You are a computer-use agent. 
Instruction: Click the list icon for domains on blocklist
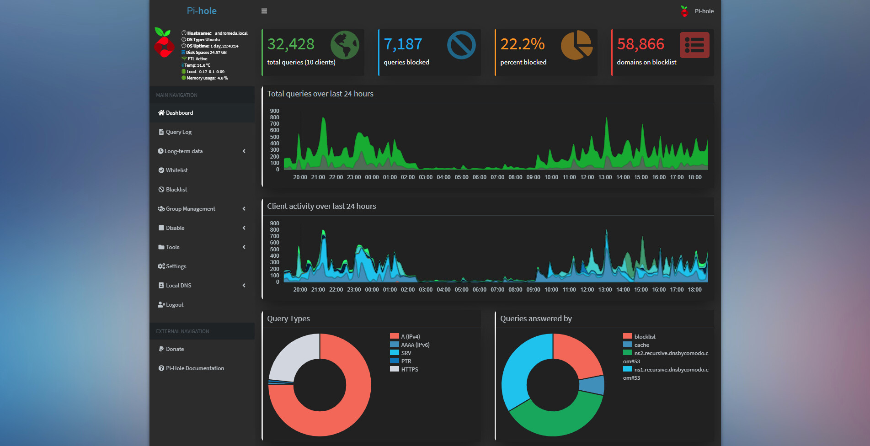[x=694, y=45]
